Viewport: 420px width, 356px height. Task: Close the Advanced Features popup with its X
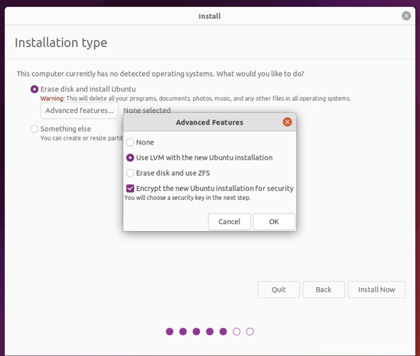pos(287,121)
